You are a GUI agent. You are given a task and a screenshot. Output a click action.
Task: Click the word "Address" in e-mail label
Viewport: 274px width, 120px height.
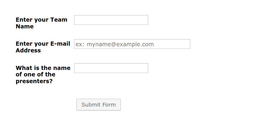pos(28,50)
